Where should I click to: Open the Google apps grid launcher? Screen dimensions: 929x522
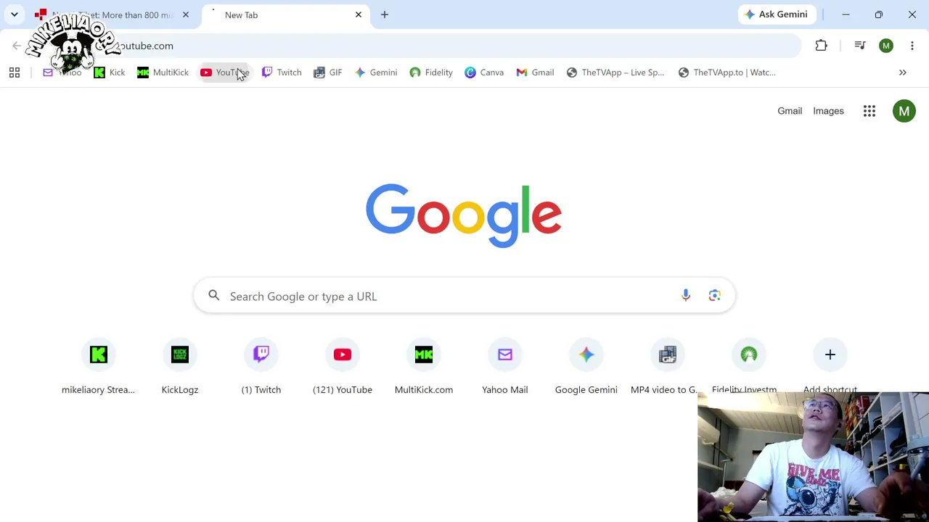[869, 111]
